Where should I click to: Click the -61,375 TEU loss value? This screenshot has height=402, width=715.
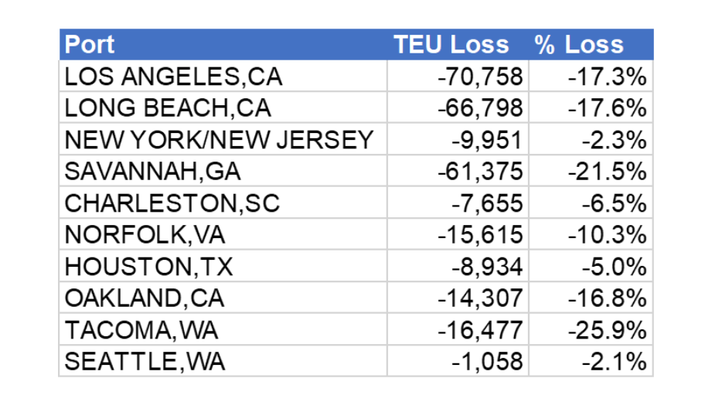(480, 172)
